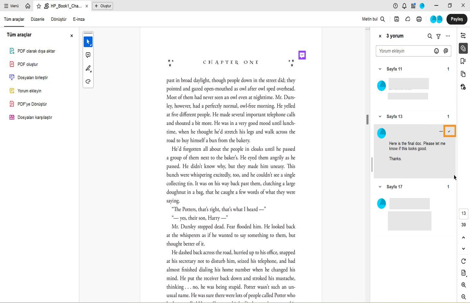Click the page number 13 field
Screen dimensions: 470x303
pyautogui.click(x=463, y=213)
